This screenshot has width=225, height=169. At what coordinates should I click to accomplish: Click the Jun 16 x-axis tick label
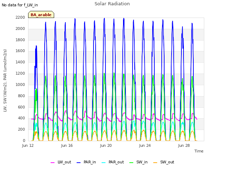(67, 145)
